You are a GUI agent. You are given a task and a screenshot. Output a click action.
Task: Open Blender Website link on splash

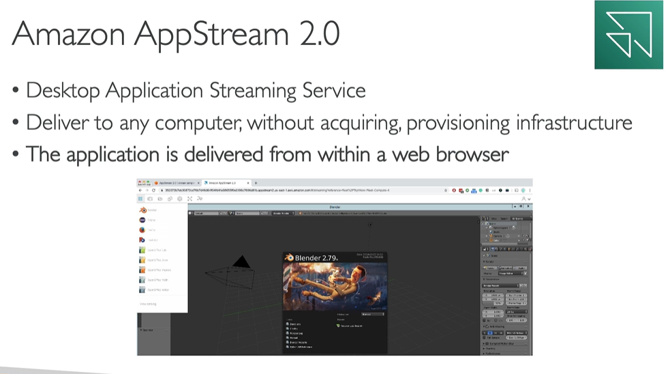tap(298, 343)
